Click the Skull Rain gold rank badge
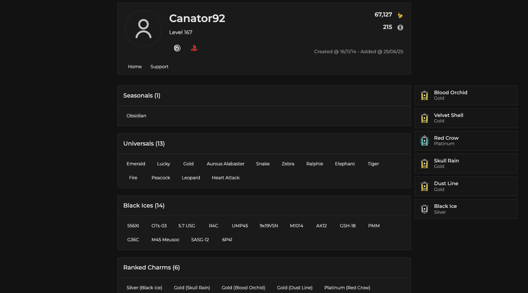The image size is (528, 293). point(425,164)
